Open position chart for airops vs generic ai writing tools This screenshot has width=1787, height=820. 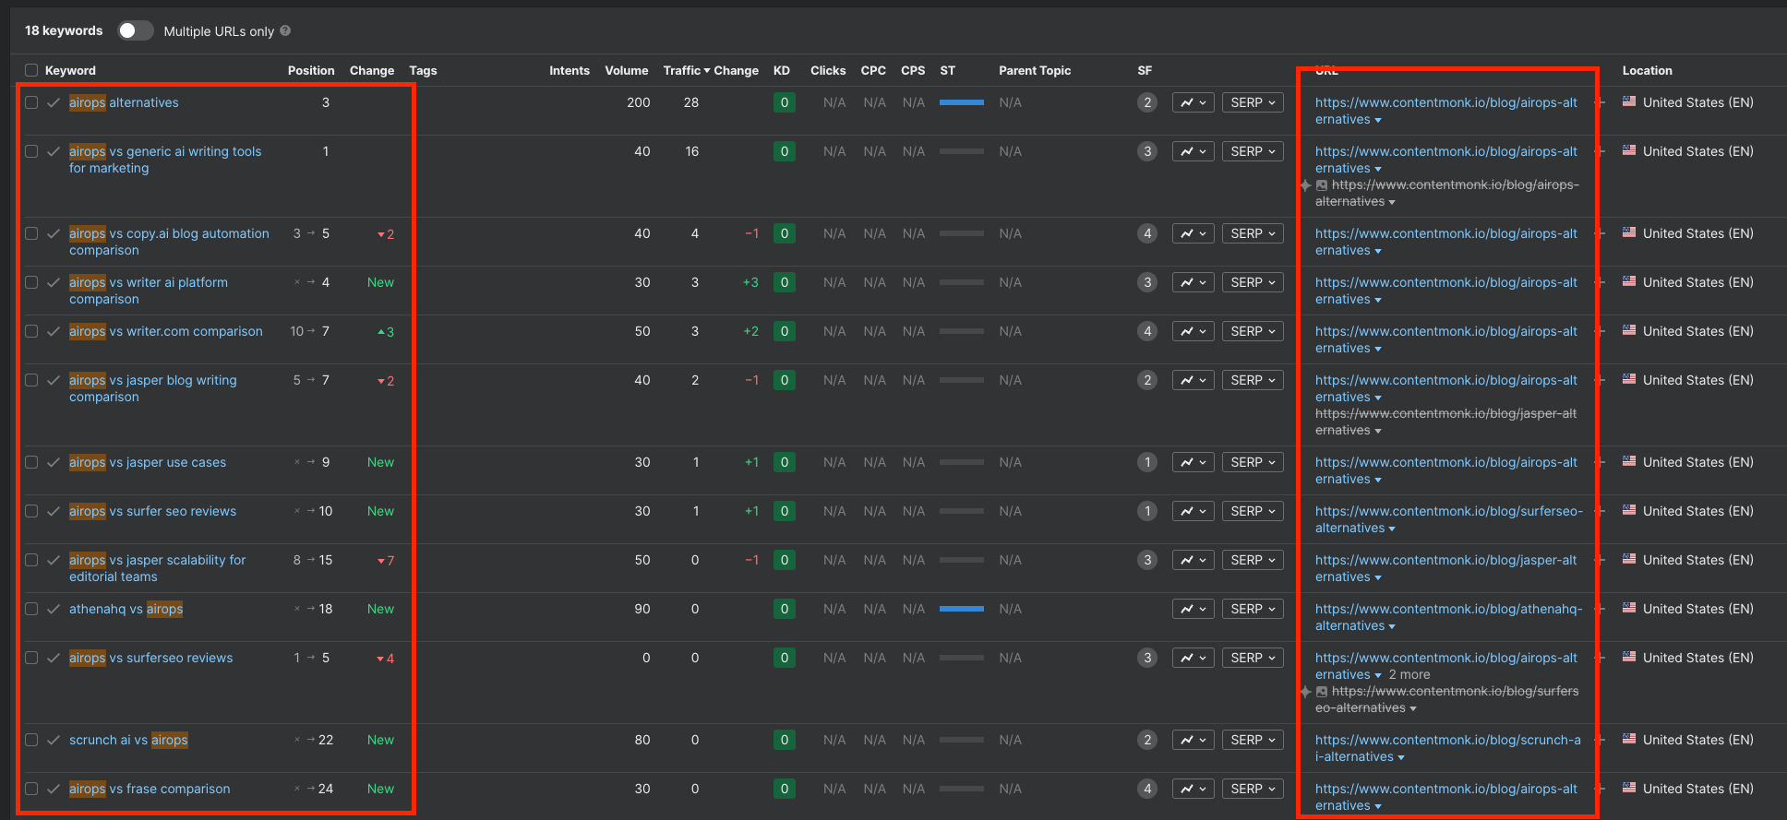tap(1193, 151)
